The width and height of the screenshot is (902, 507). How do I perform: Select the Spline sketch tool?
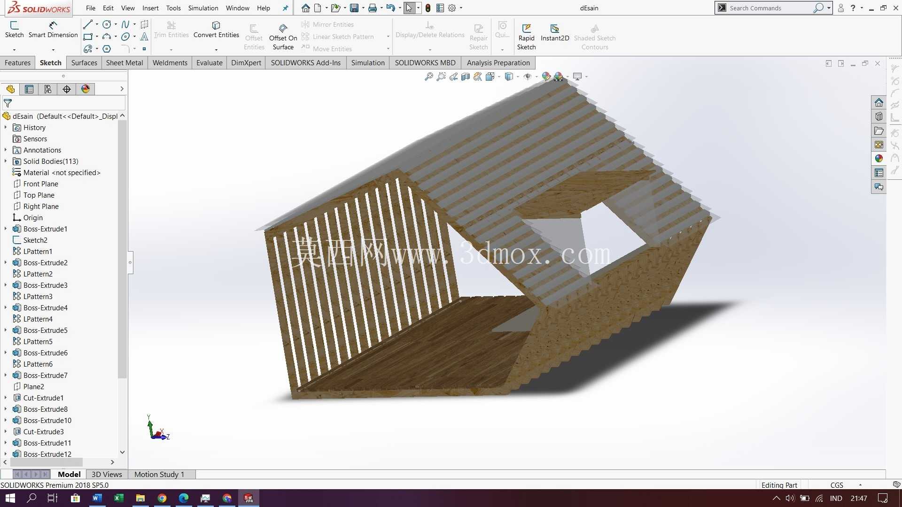pyautogui.click(x=125, y=24)
